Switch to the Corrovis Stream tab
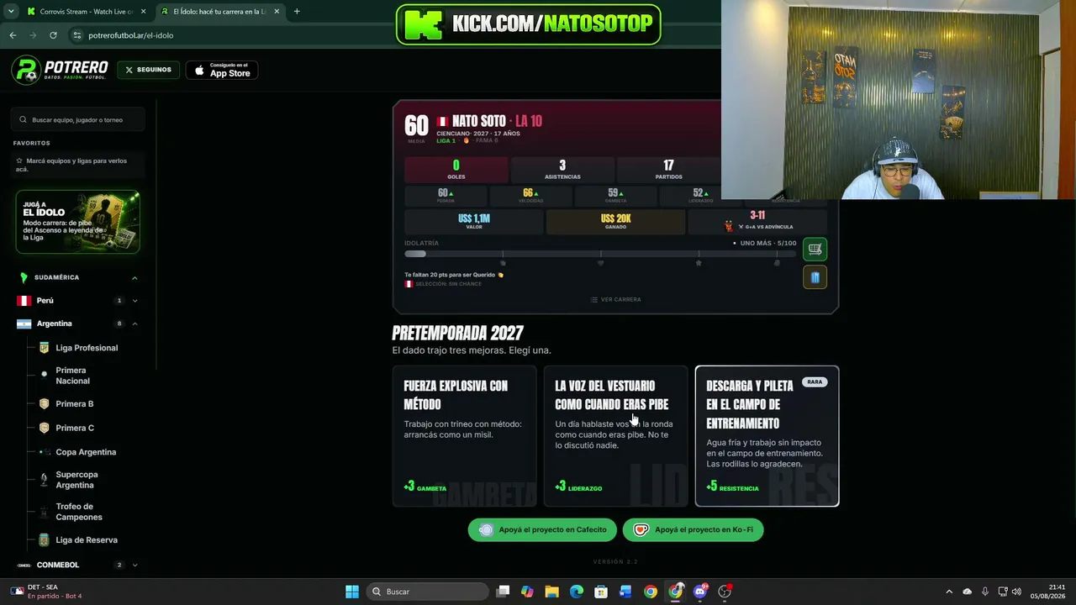The width and height of the screenshot is (1076, 605). point(86,12)
